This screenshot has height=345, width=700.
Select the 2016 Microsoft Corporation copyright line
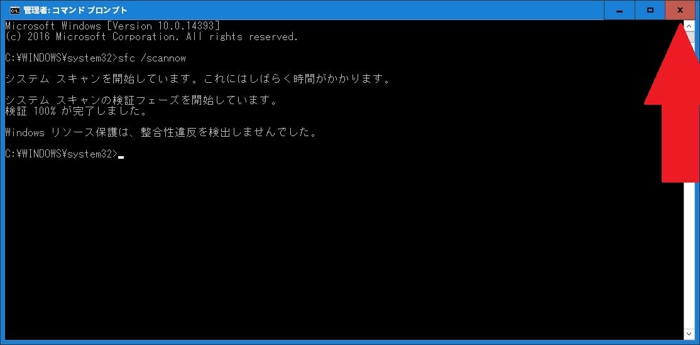coord(151,36)
